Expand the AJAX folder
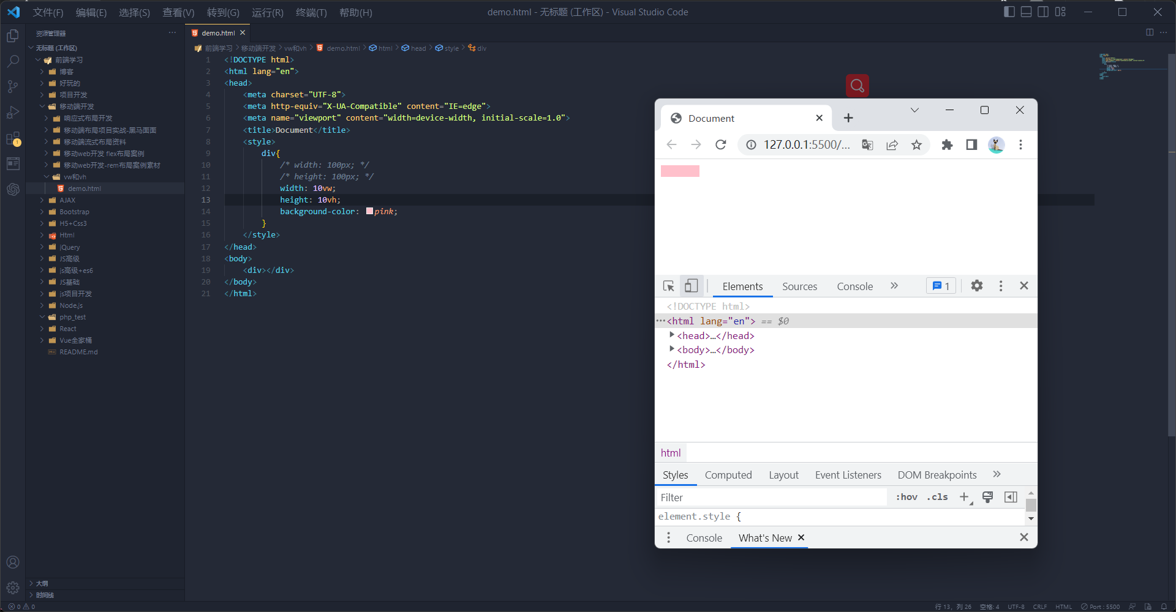This screenshot has height=612, width=1176. (x=67, y=200)
